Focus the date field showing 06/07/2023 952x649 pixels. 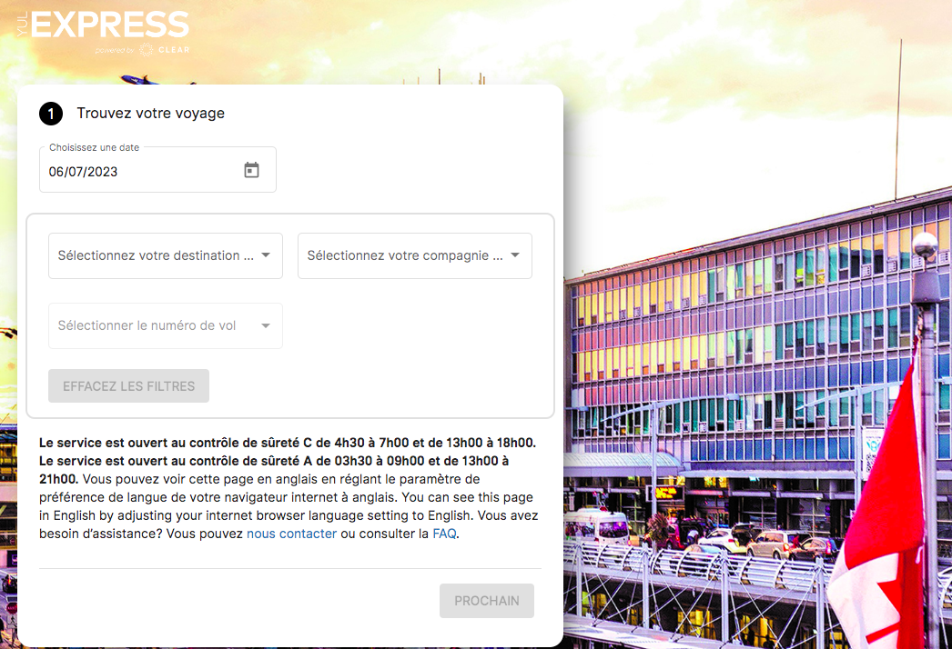[x=157, y=171]
